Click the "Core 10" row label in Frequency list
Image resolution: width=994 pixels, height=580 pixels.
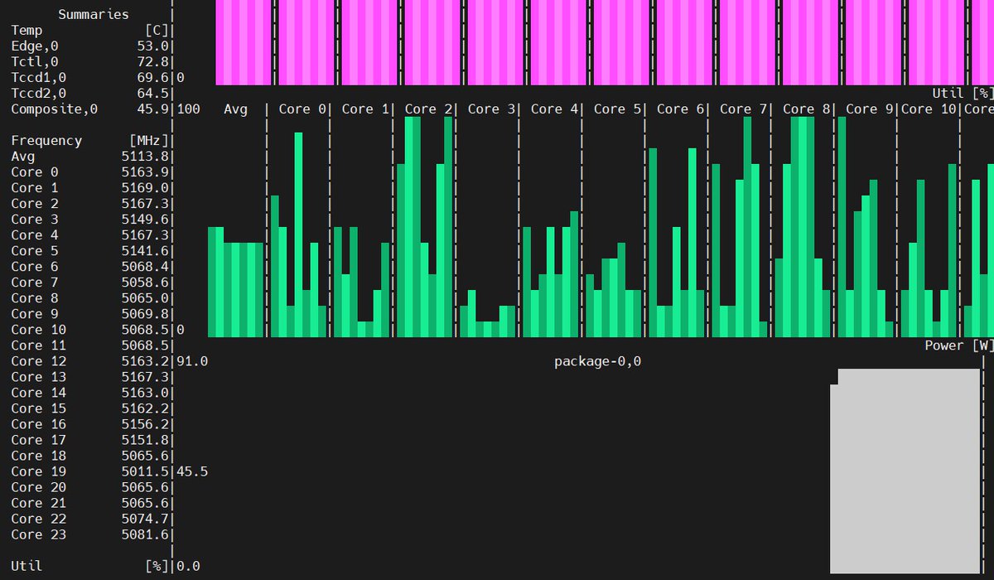pos(38,329)
